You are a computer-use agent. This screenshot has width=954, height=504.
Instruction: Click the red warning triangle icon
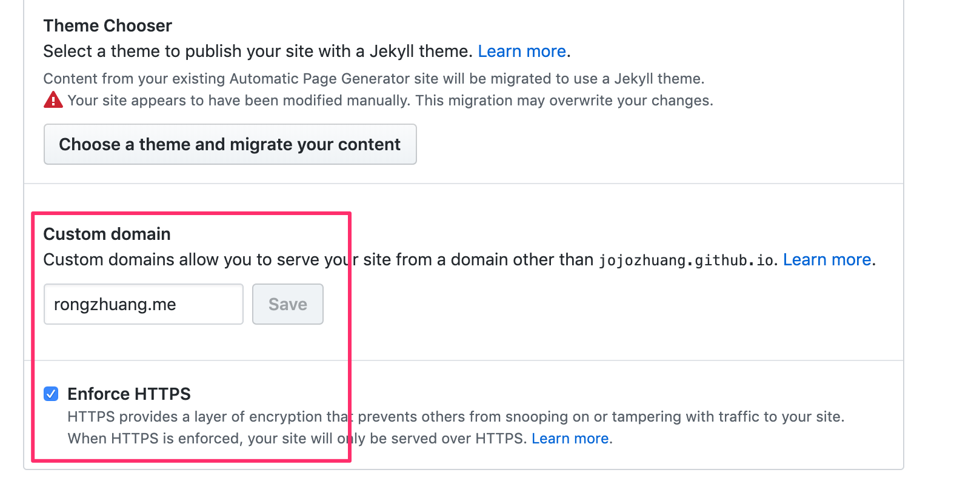[x=53, y=100]
